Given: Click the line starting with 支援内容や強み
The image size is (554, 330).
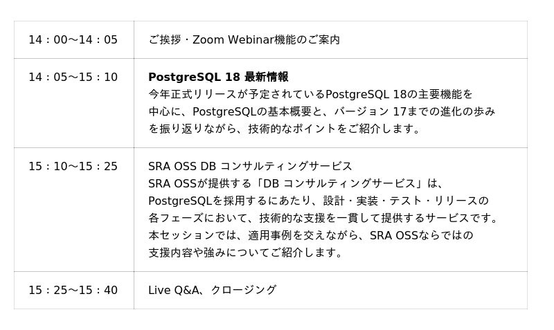Looking at the screenshot, I should (246, 253).
